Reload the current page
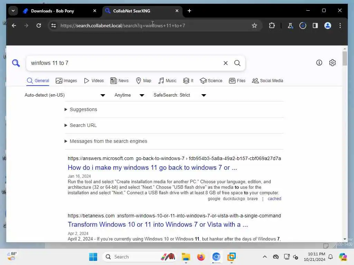354x265 pixels. pyautogui.click(x=39, y=26)
